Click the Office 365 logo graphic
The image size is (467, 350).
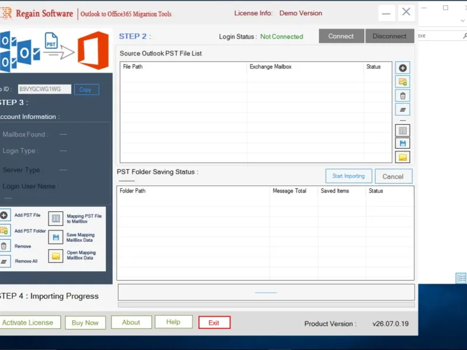point(93,51)
